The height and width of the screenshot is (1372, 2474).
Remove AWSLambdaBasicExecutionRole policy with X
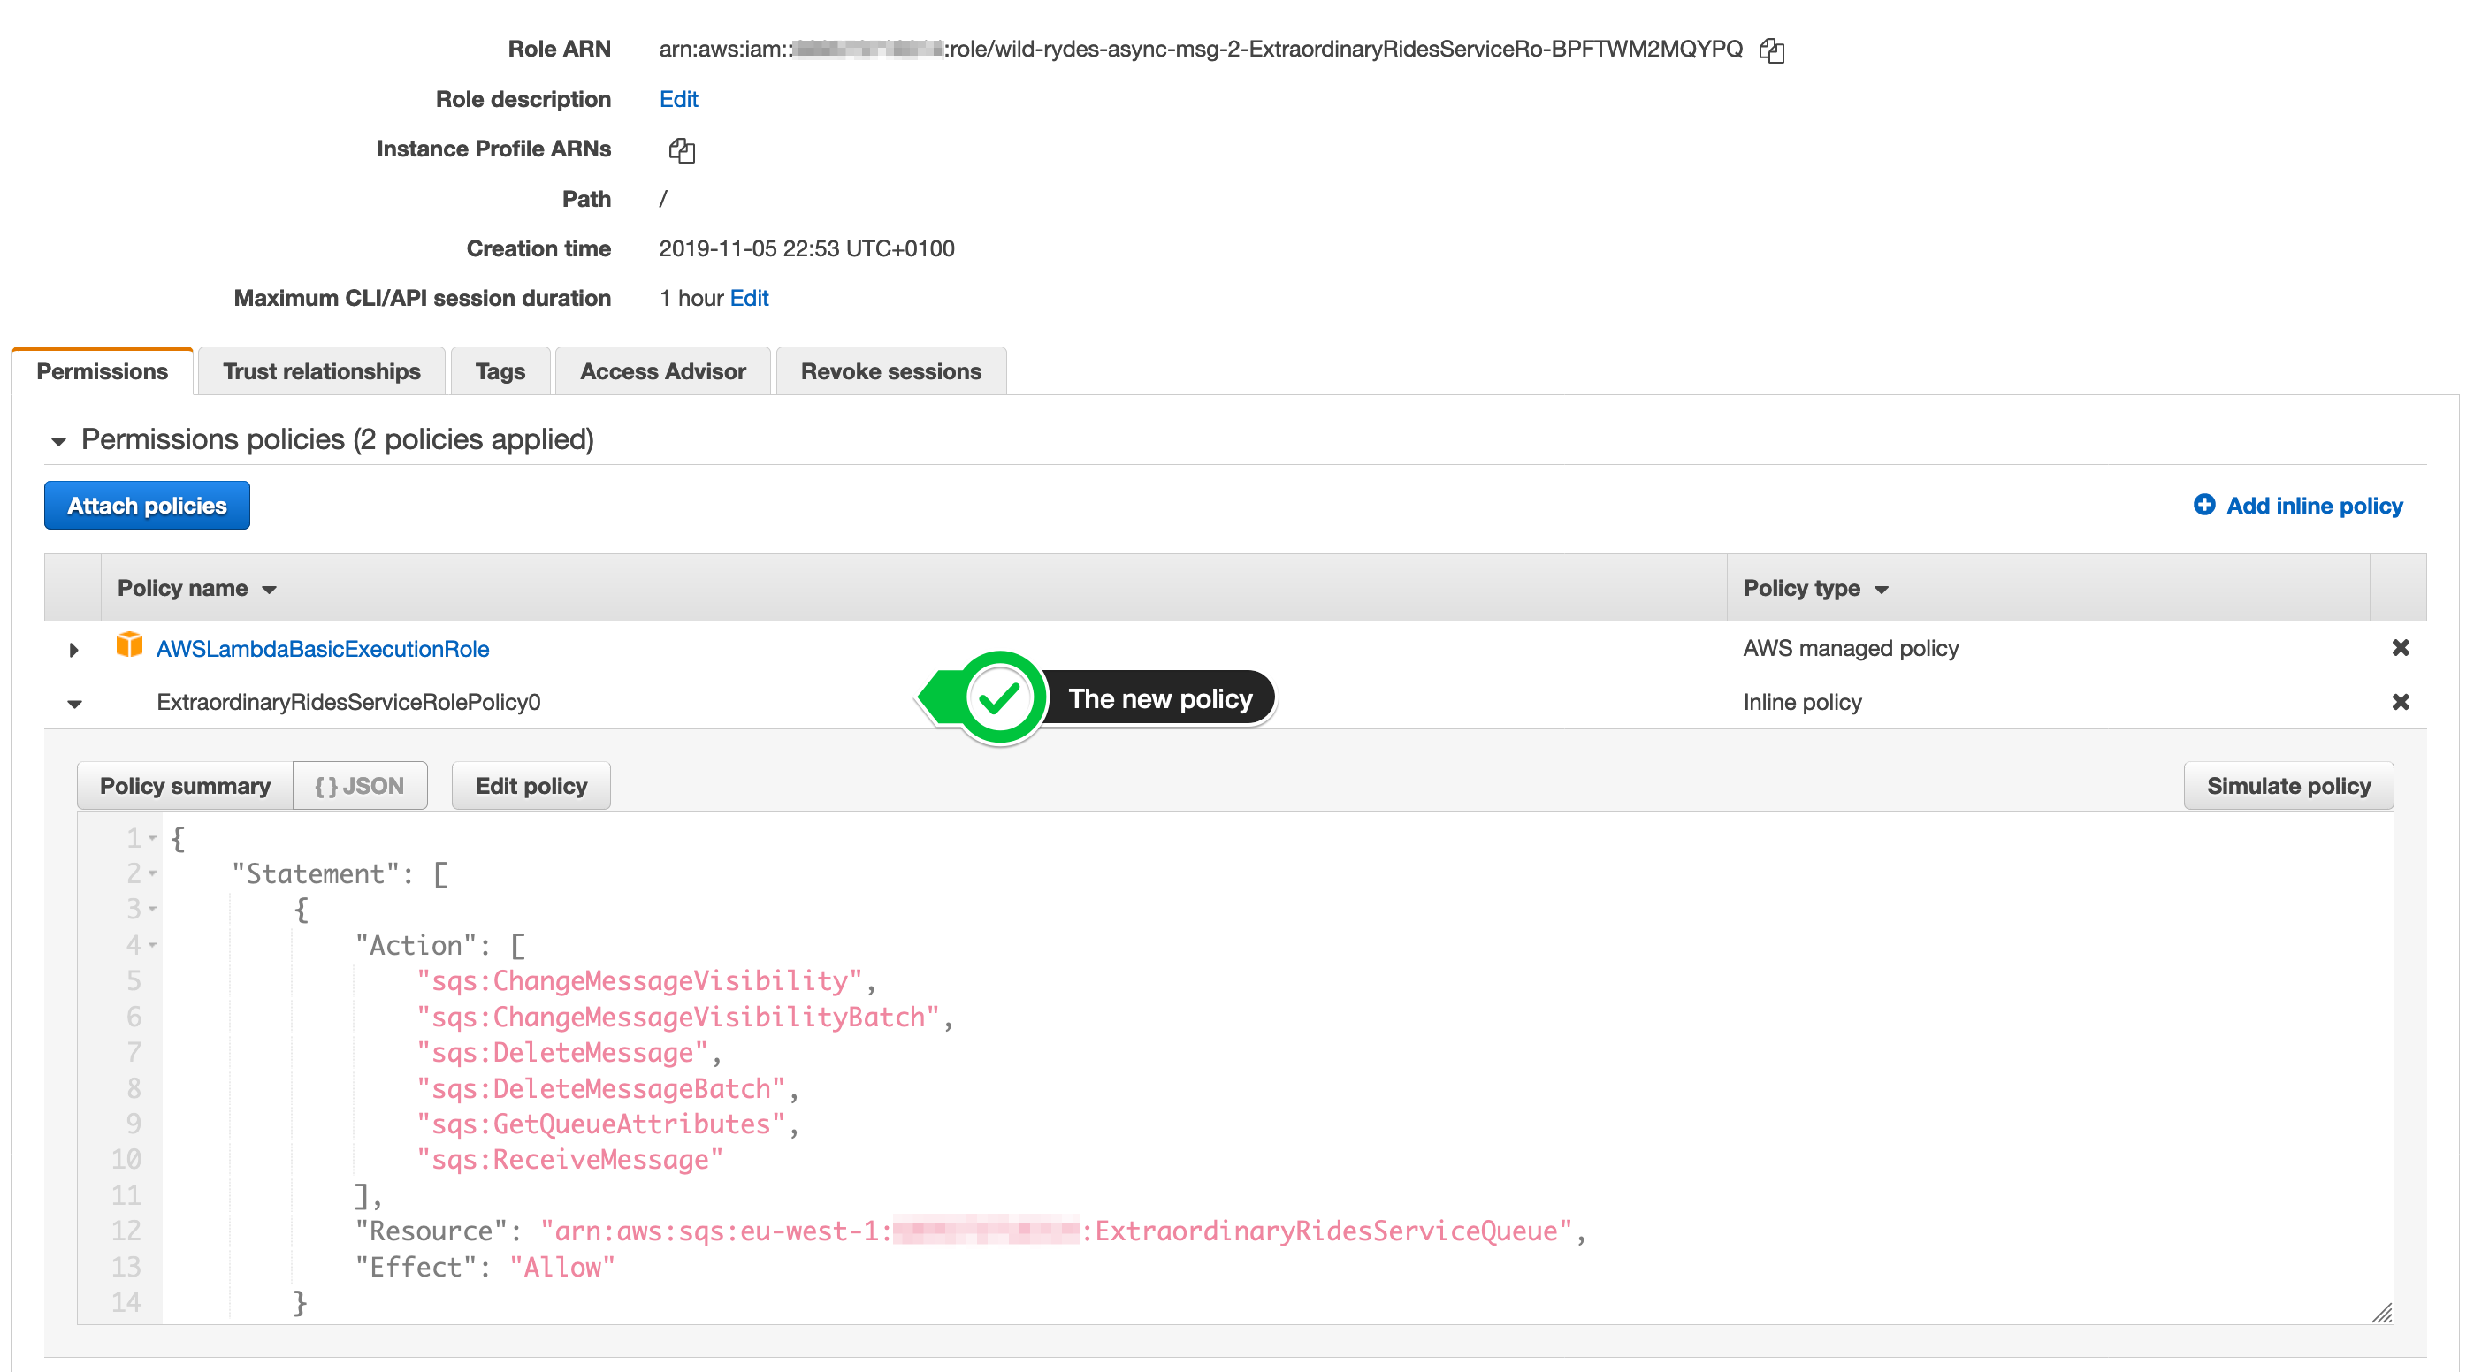click(x=2400, y=648)
